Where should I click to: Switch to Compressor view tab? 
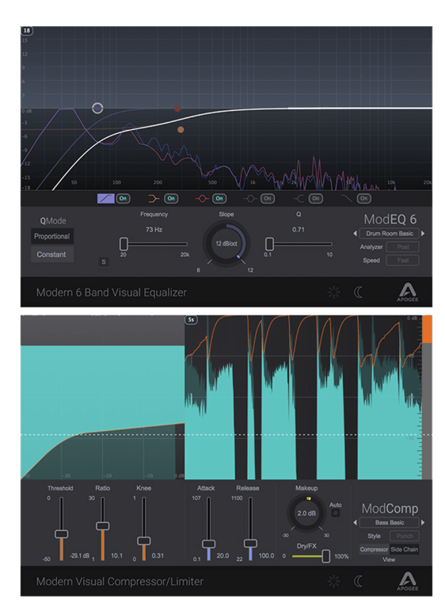click(374, 549)
